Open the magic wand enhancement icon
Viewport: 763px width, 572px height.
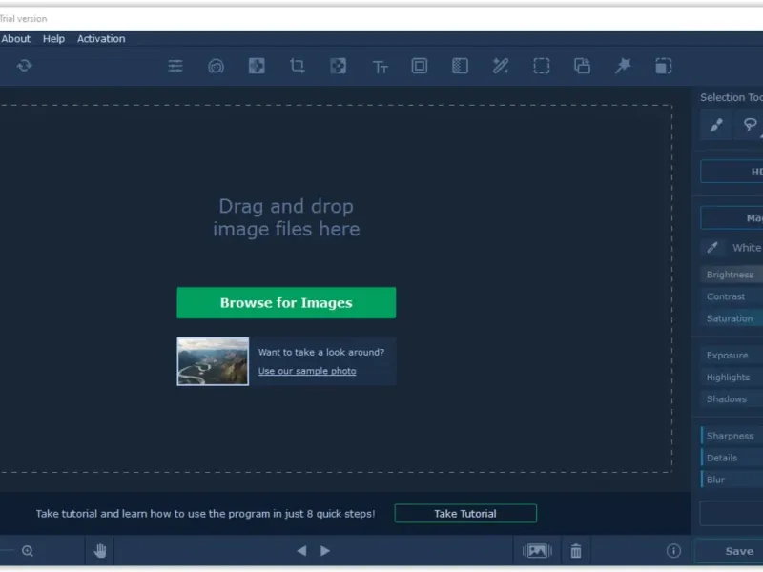point(501,66)
